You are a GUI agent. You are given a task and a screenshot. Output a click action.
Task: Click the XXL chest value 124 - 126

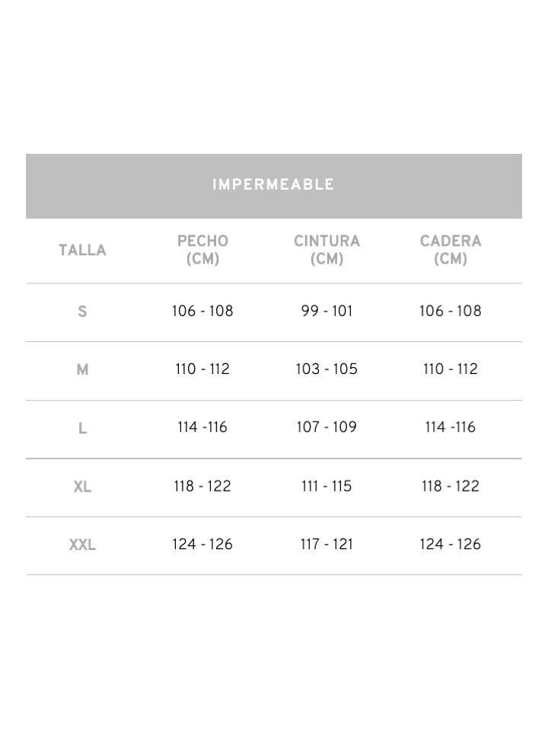202,544
